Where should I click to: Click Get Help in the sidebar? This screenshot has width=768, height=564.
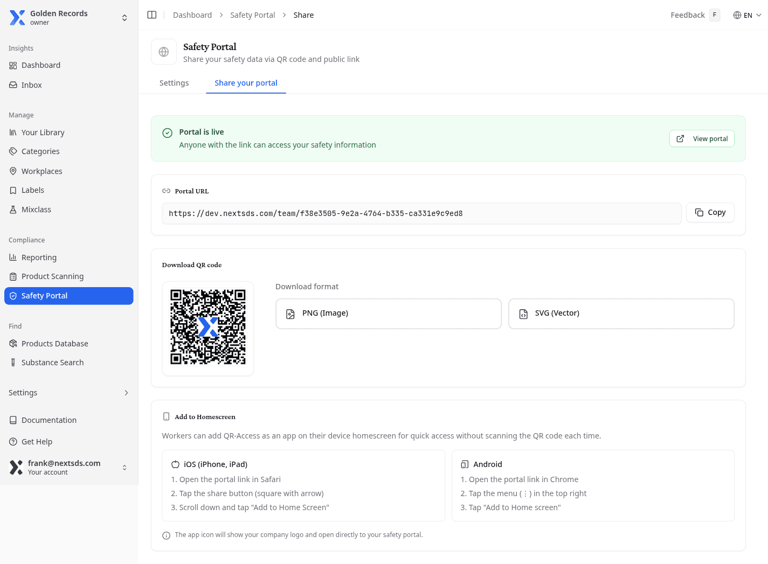69,442
